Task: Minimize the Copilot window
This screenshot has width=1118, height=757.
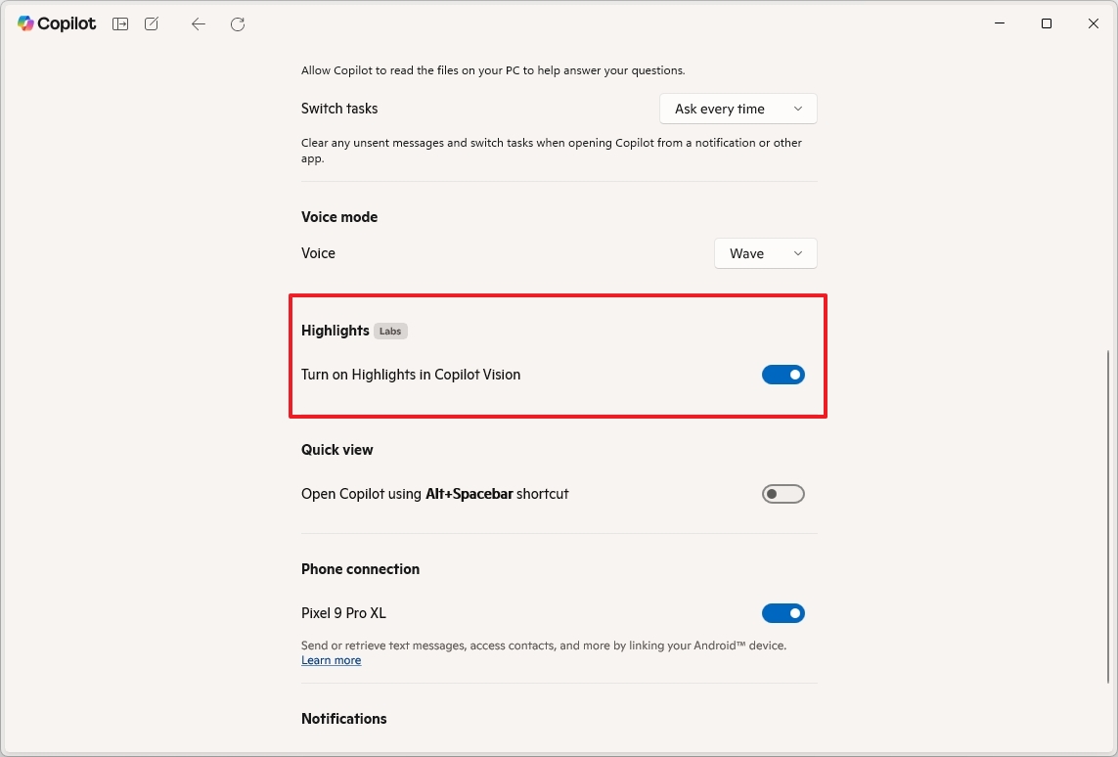Action: click(x=999, y=23)
